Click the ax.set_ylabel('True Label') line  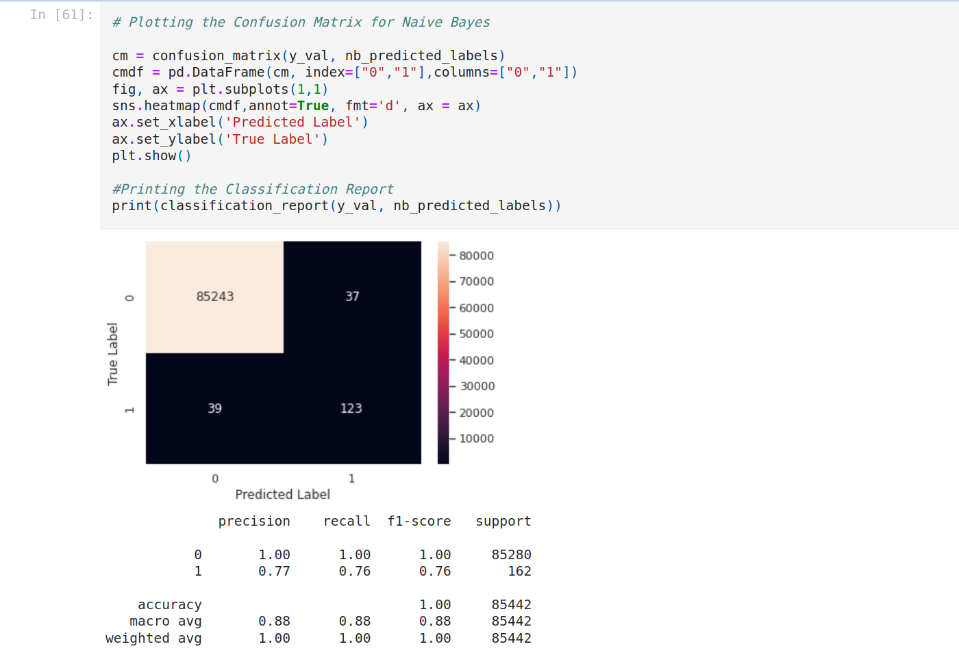tap(220, 139)
